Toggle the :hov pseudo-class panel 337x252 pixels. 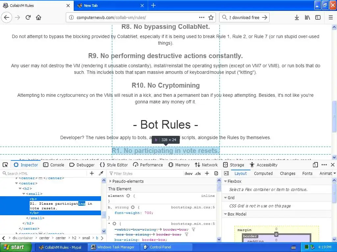tap(189, 174)
